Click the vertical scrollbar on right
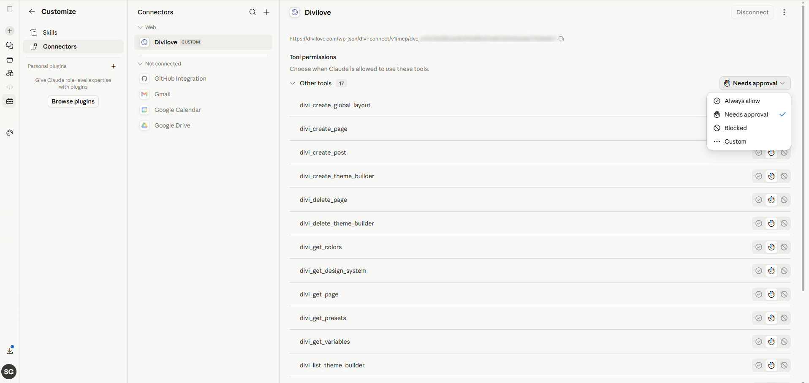This screenshot has width=809, height=383. tap(803, 148)
